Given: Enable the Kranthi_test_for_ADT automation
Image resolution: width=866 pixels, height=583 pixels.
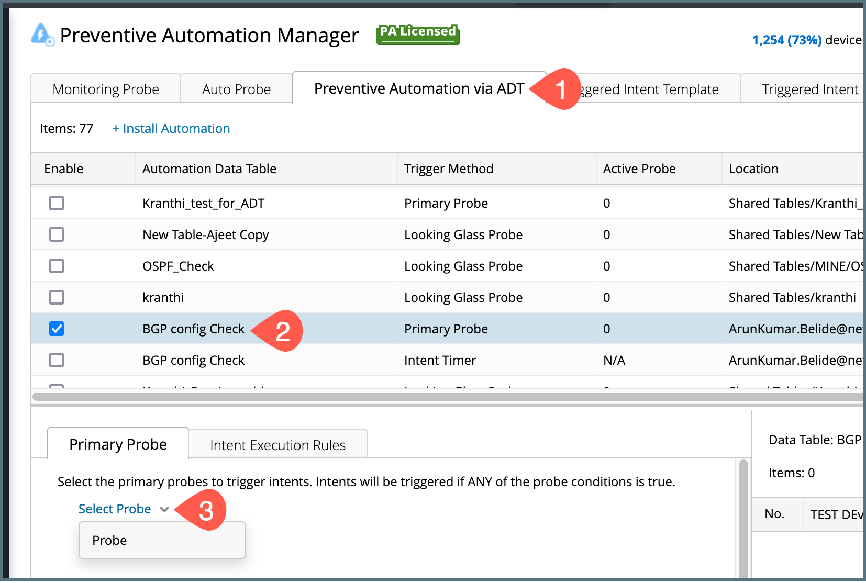Looking at the screenshot, I should pos(56,203).
